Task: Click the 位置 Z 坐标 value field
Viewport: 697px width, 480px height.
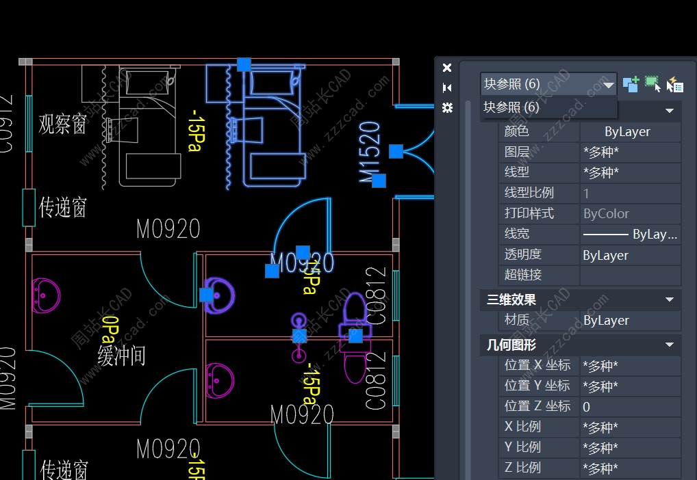Action: coord(629,407)
